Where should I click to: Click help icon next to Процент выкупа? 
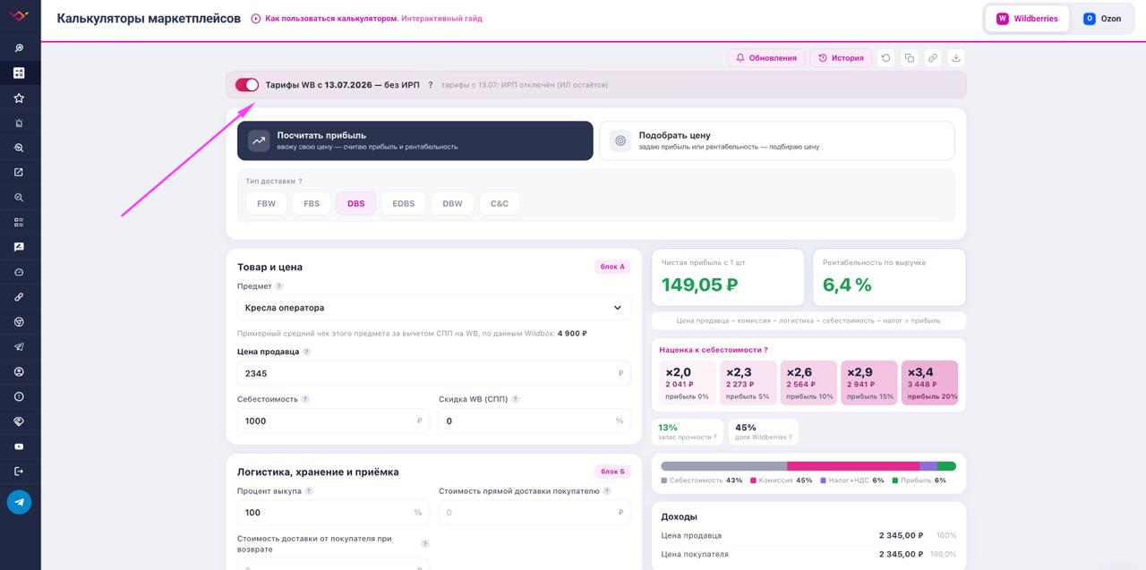click(x=309, y=491)
